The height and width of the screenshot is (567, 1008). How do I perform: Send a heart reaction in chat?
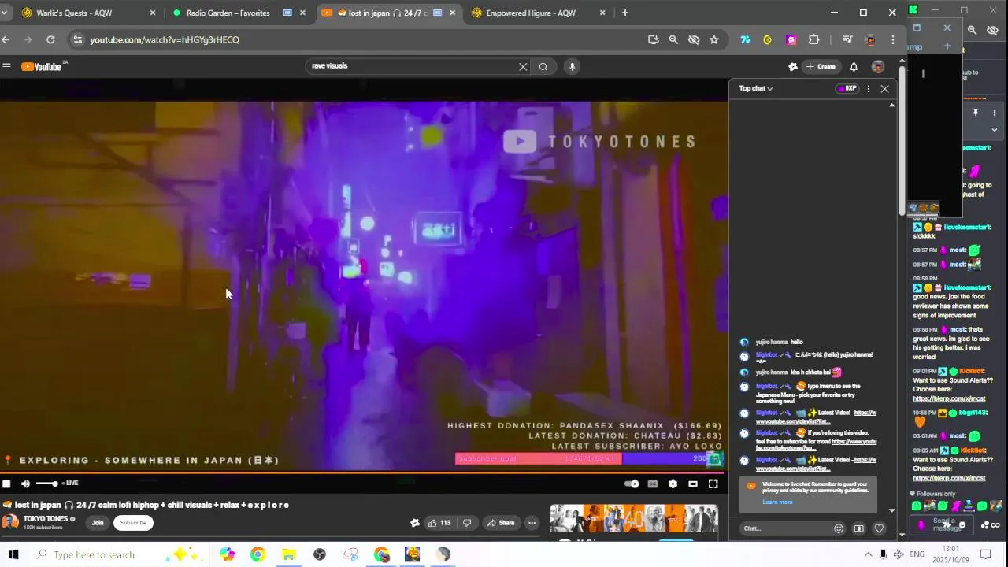click(x=880, y=528)
